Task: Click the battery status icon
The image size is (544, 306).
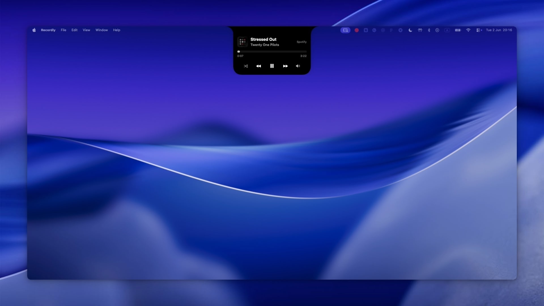Action: pyautogui.click(x=458, y=30)
